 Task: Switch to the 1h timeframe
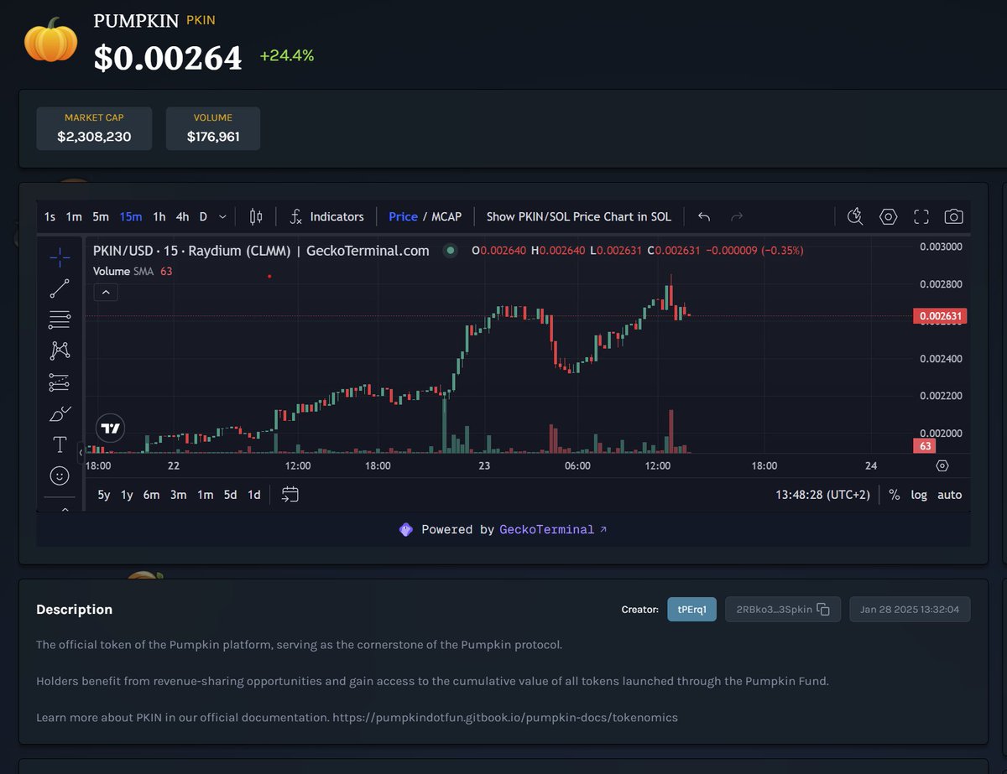coord(159,216)
